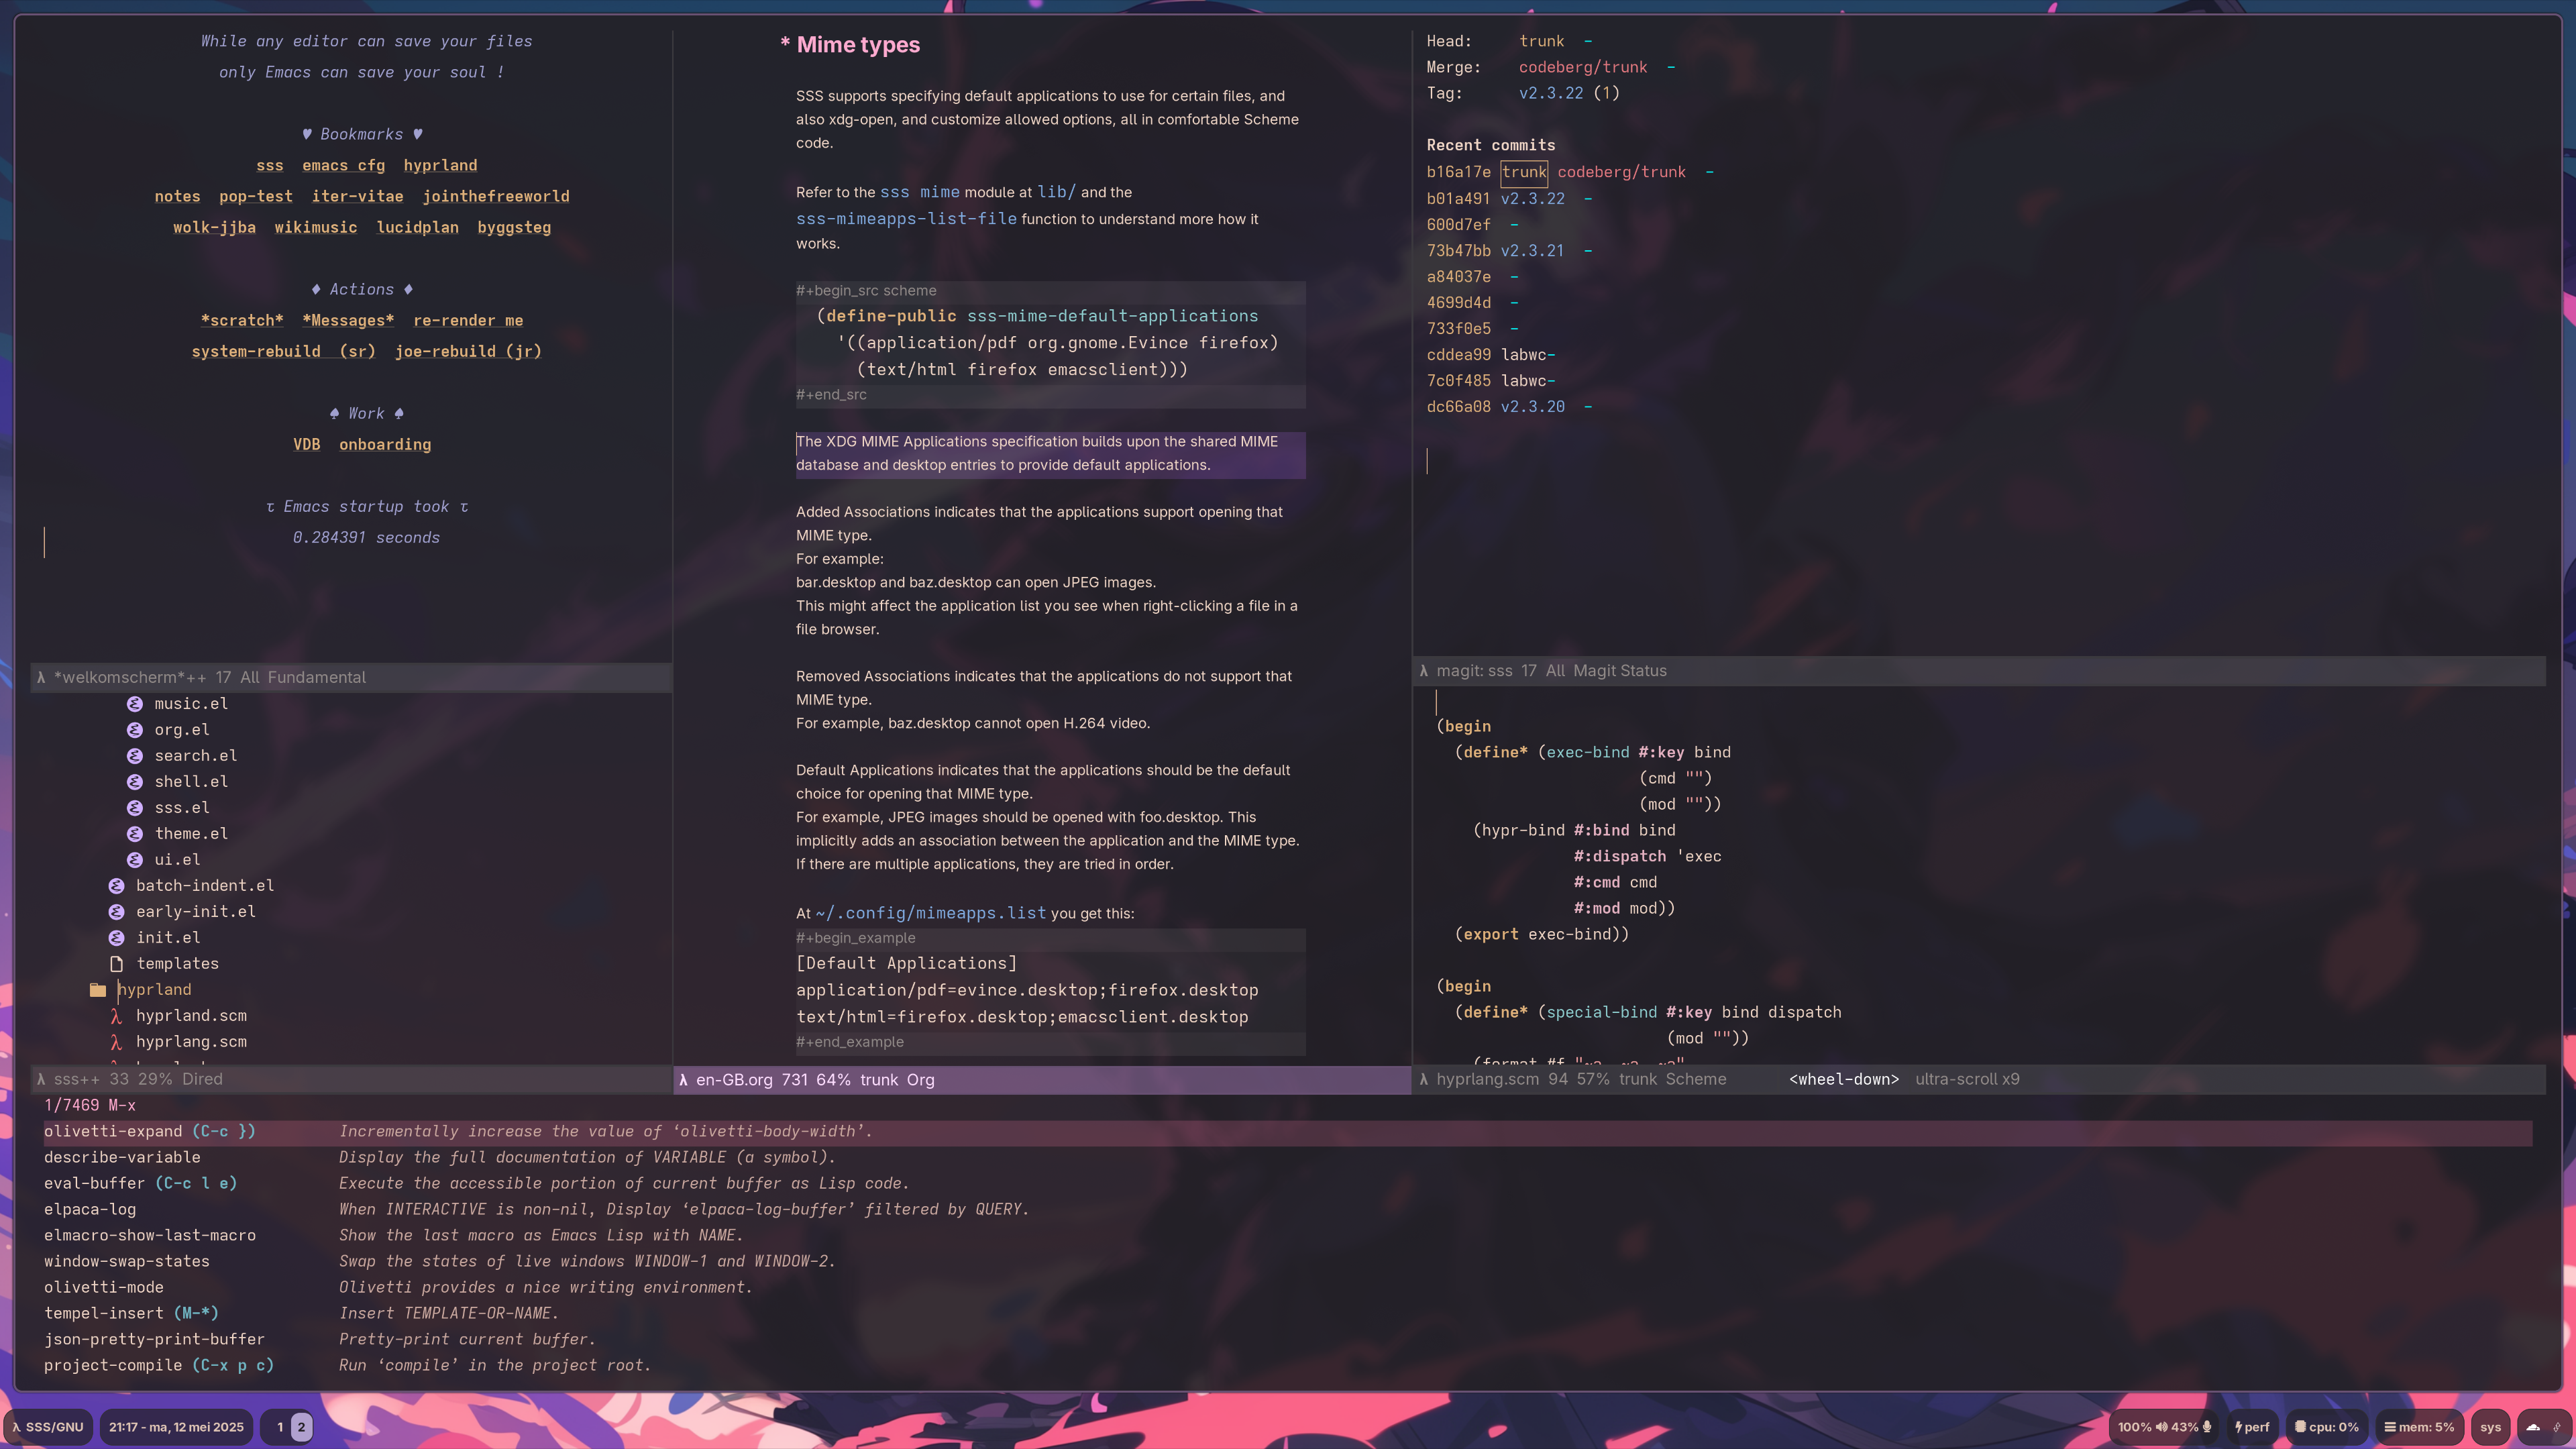Click the lambda icon beside hyprlang.scm
This screenshot has width=2576, height=1449.
(x=116, y=1042)
